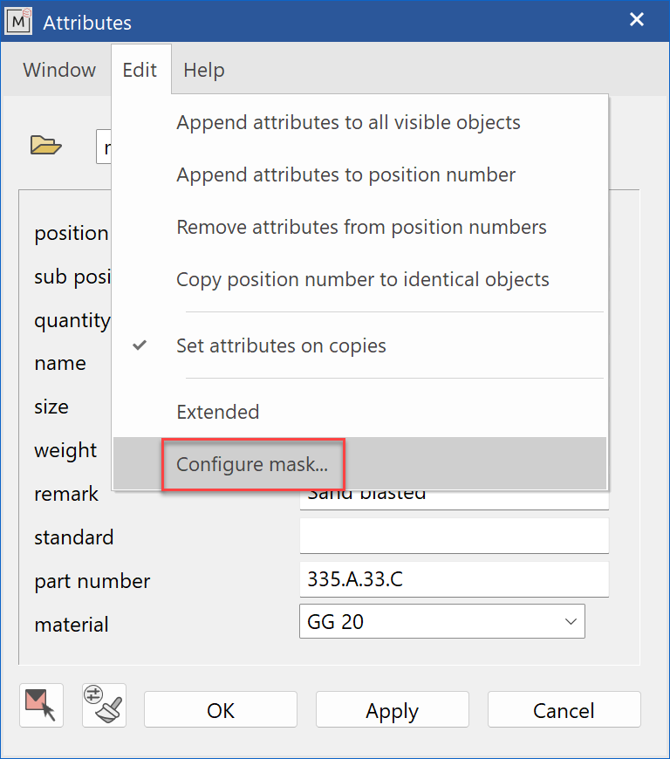Image resolution: width=670 pixels, height=759 pixels.
Task: Click the part number field 335.A.33.C
Action: coord(455,579)
